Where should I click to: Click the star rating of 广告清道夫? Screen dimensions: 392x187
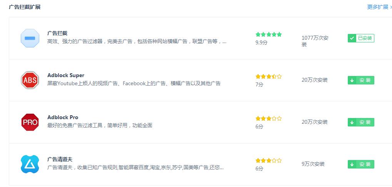point(269,161)
